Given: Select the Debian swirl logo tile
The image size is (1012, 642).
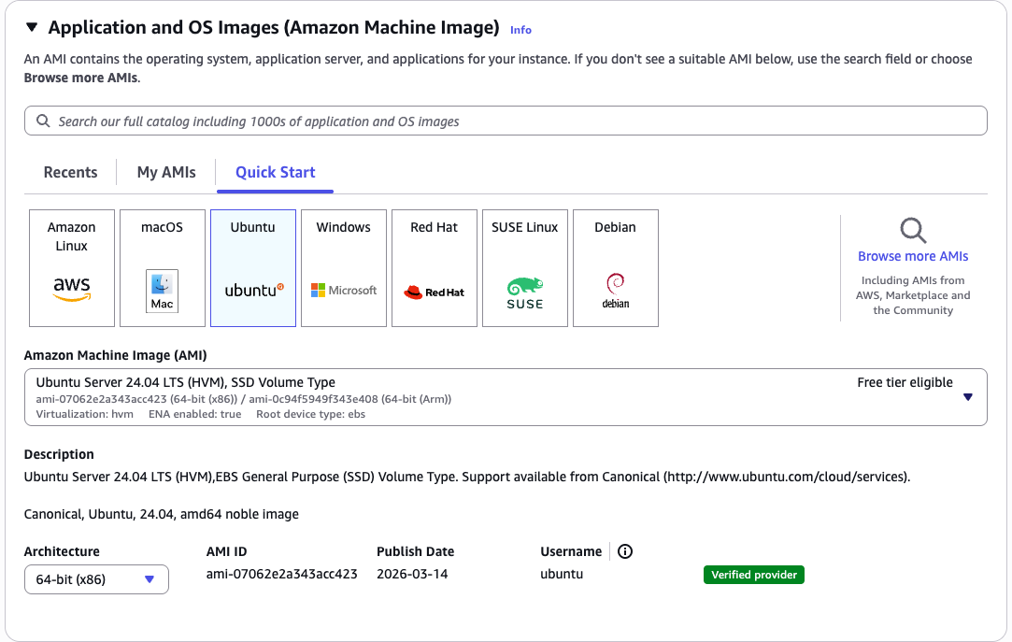Looking at the screenshot, I should coord(616,268).
